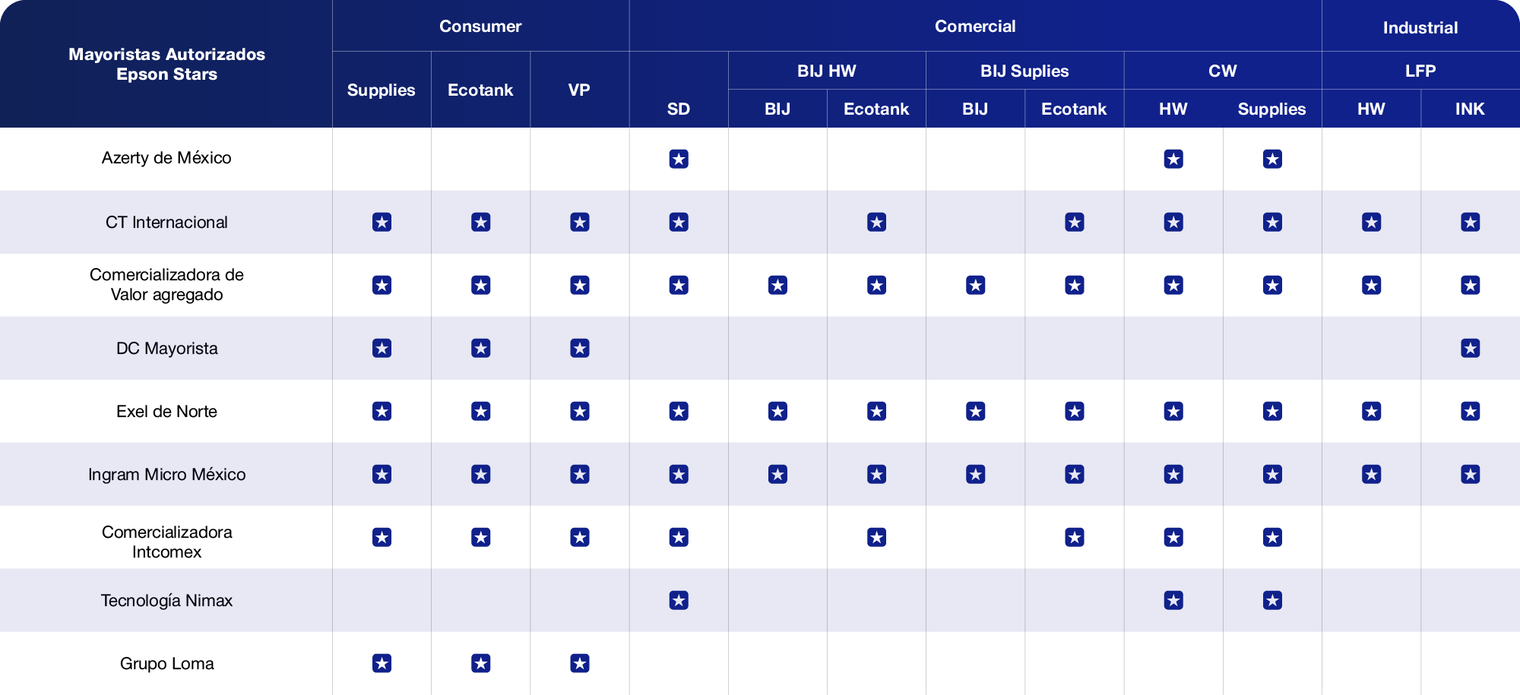1520x695 pixels.
Task: Click Grupo Loma Consumer Supplies star
Action: pyautogui.click(x=382, y=663)
